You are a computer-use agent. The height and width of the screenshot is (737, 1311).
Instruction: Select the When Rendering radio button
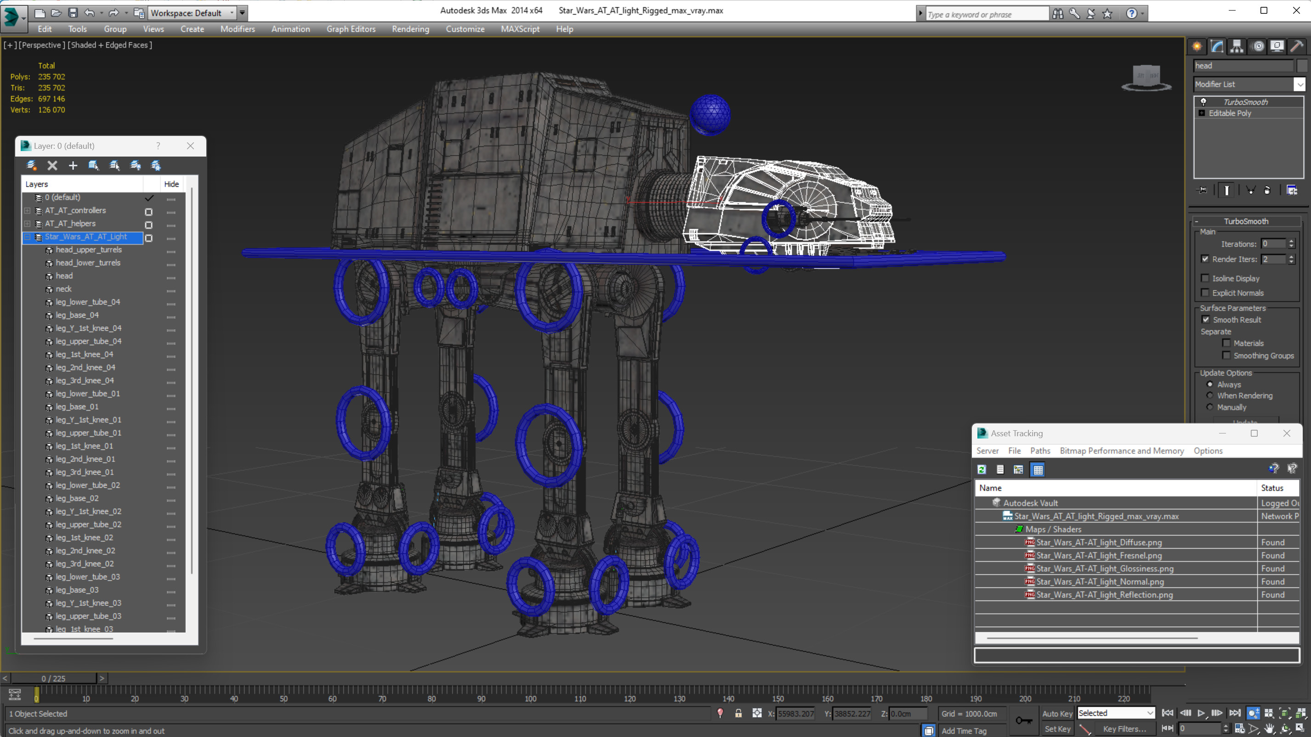[x=1210, y=395]
